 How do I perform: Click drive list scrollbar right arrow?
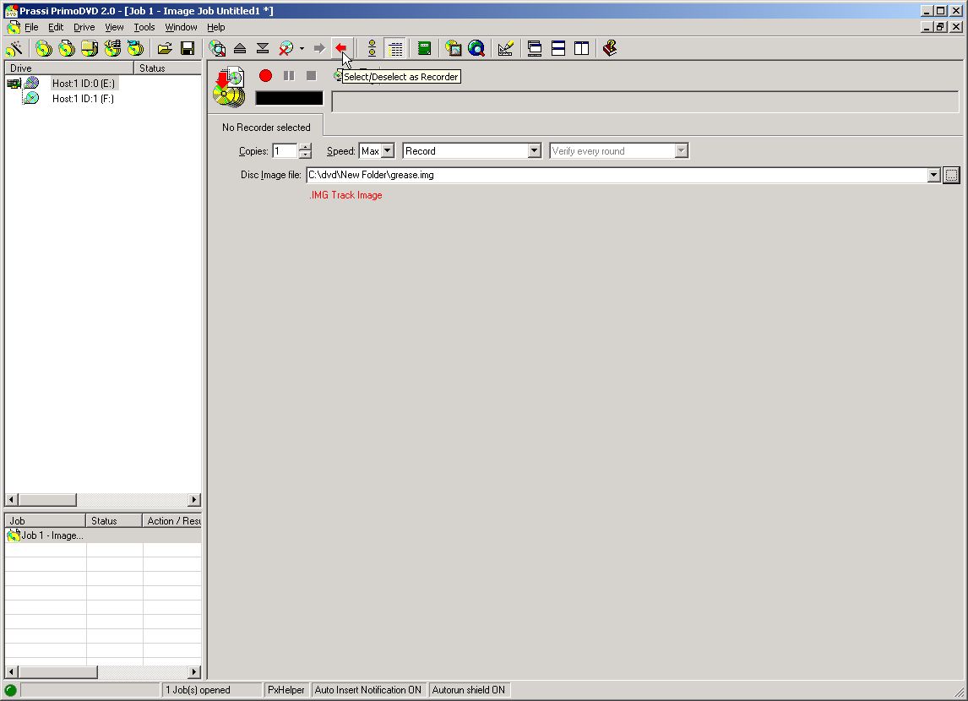click(x=194, y=499)
